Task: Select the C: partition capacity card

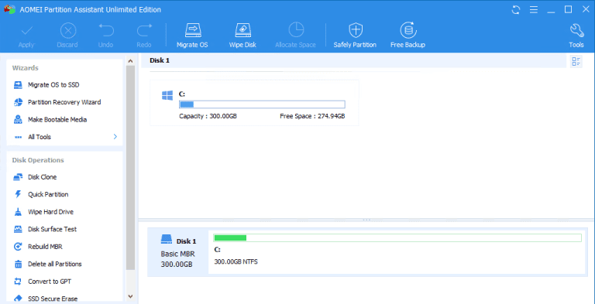Action: [254, 103]
